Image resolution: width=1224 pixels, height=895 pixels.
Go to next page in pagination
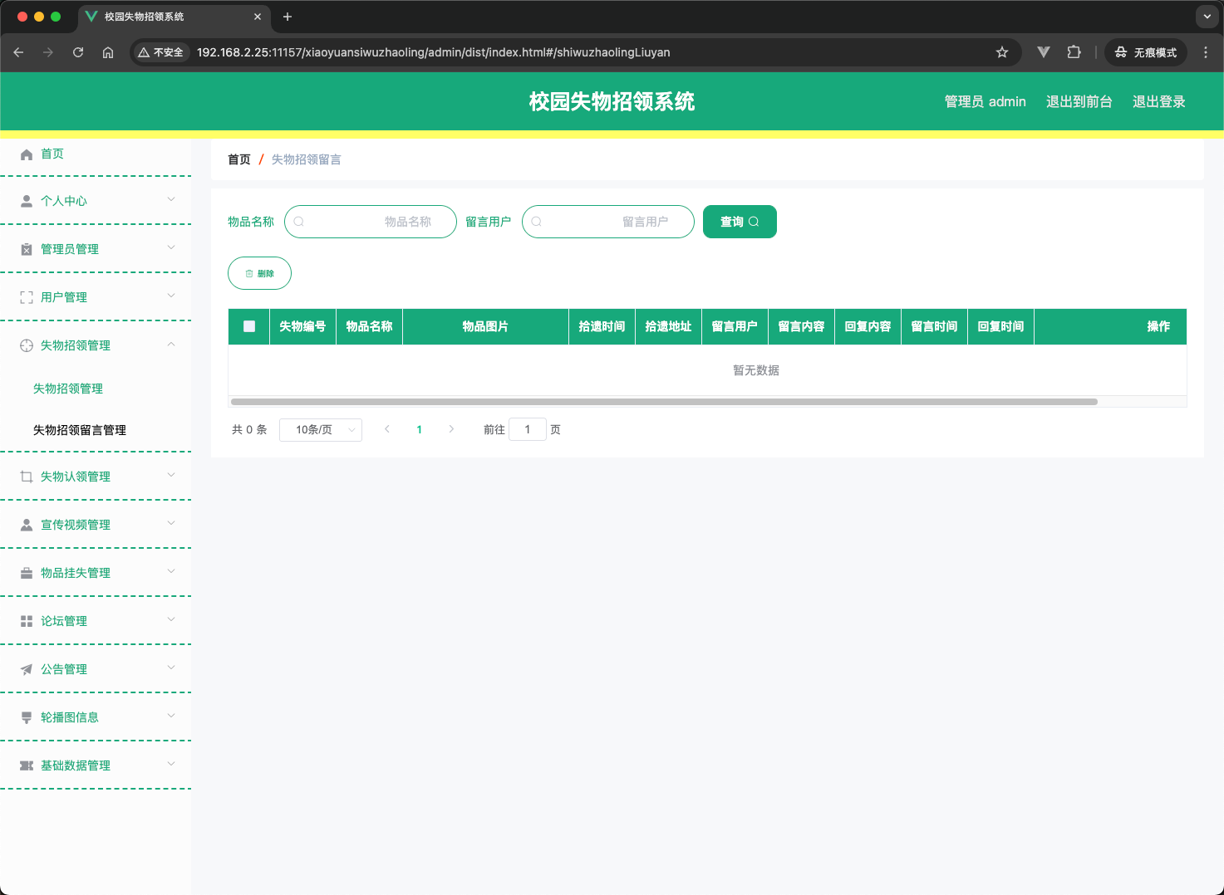pyautogui.click(x=451, y=429)
